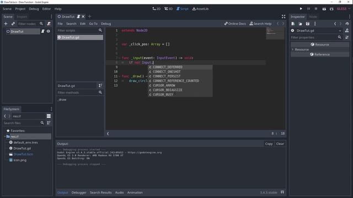Copy the Output log

click(x=269, y=144)
